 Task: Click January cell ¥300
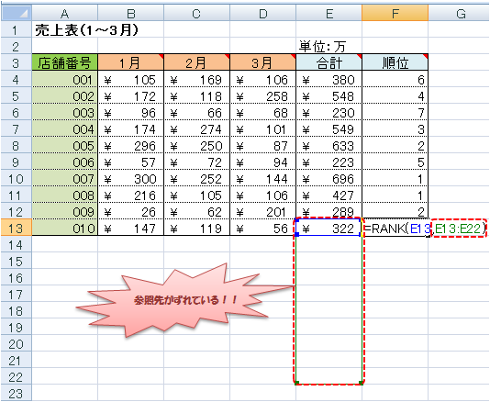131,179
